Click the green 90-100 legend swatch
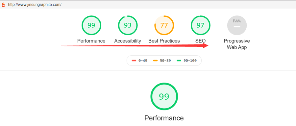Screen dimensions: 296x126 click(x=179, y=61)
